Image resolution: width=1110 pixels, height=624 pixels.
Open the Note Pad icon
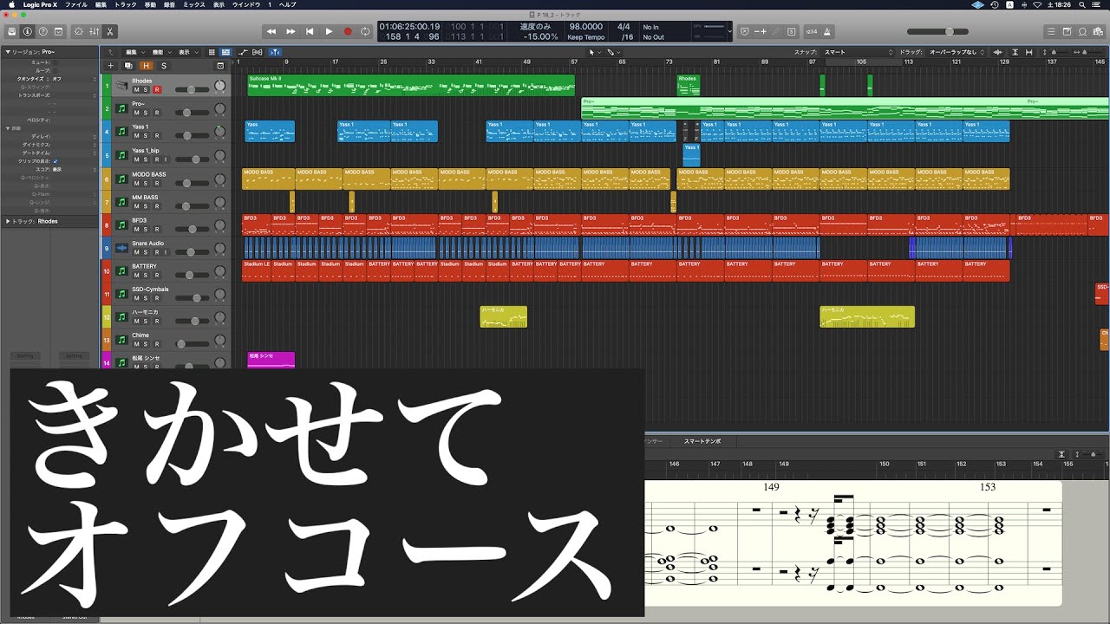[1067, 31]
